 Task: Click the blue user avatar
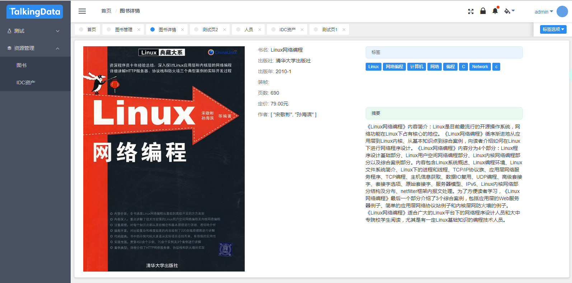pyautogui.click(x=562, y=11)
